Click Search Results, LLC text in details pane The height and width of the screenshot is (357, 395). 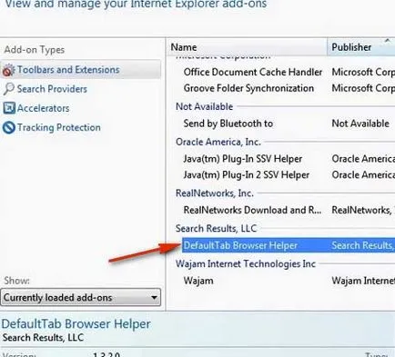point(43,338)
